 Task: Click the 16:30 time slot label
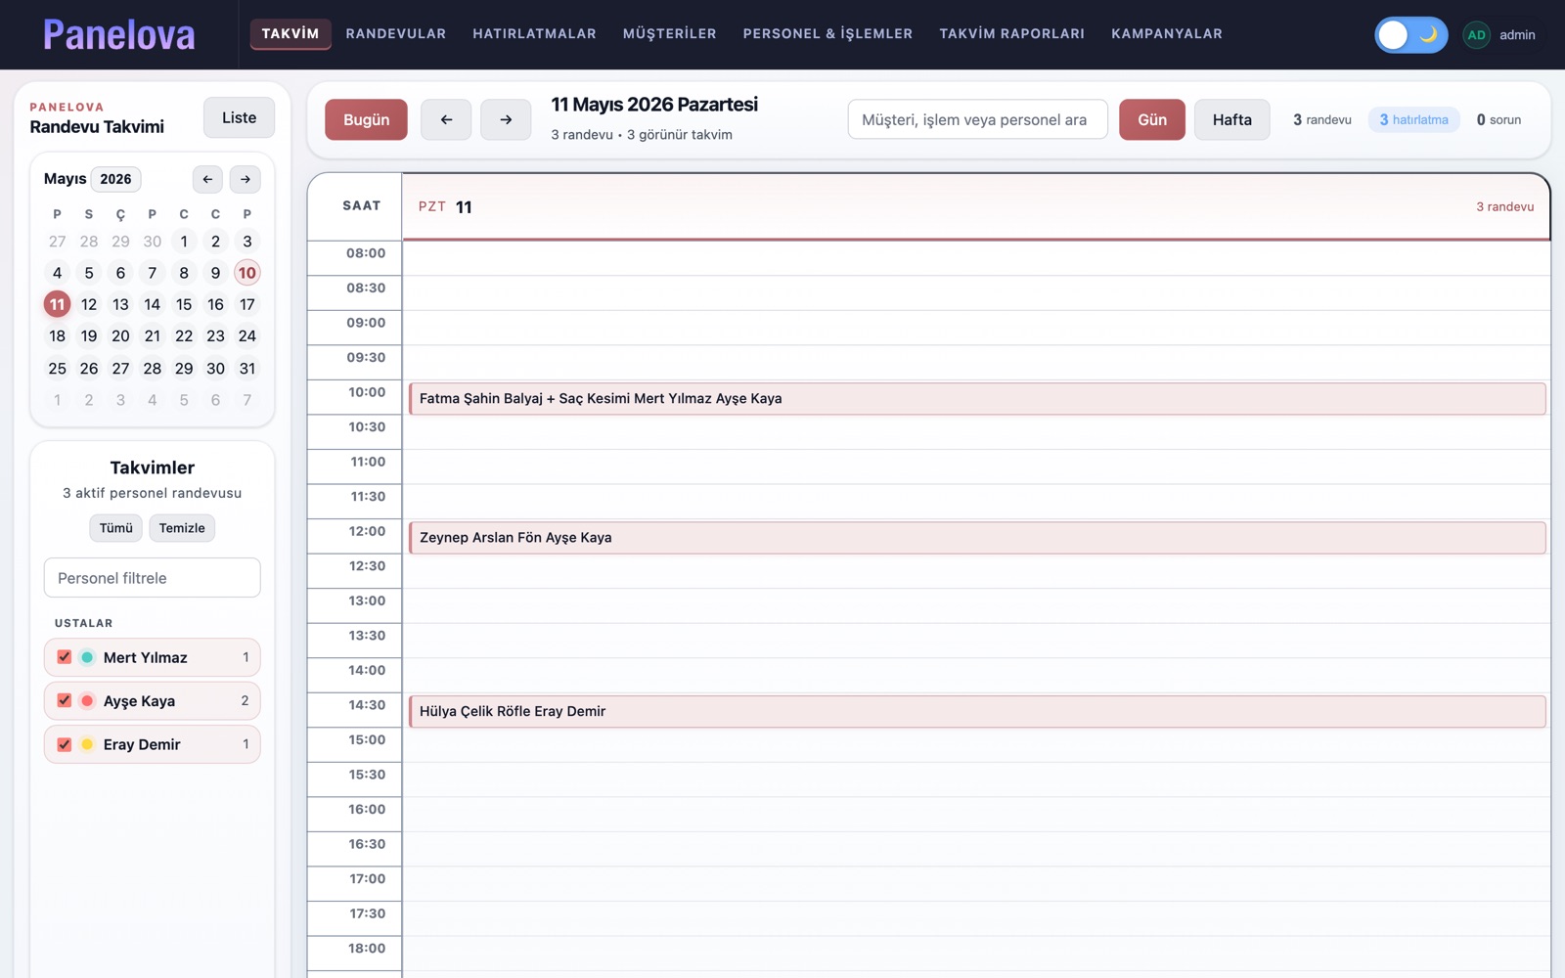tap(367, 844)
